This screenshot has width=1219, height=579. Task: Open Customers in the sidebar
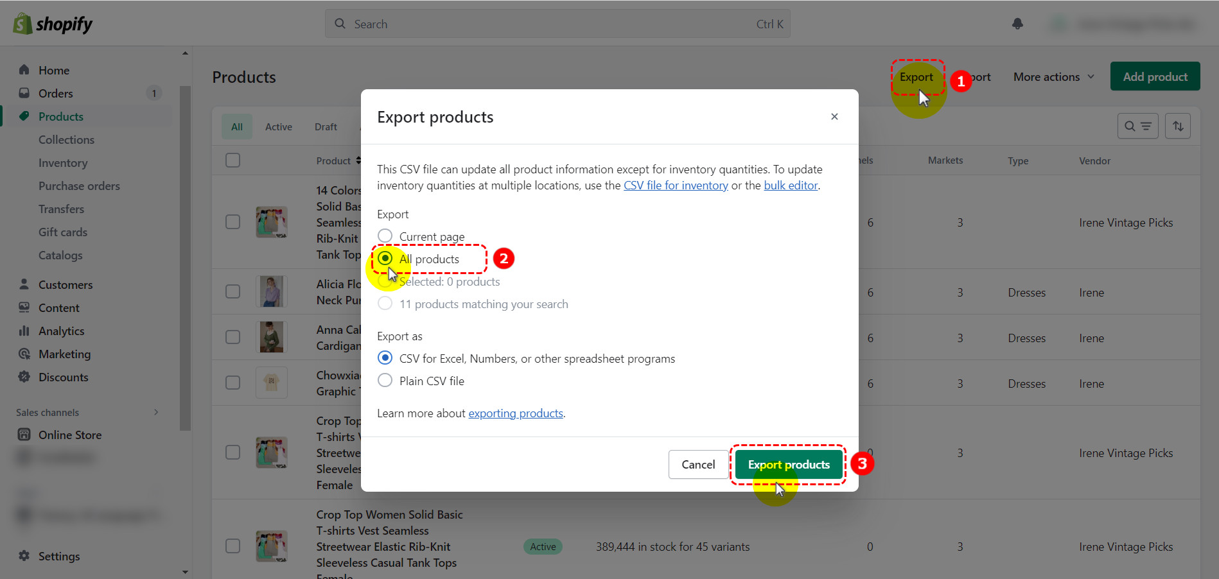[65, 284]
